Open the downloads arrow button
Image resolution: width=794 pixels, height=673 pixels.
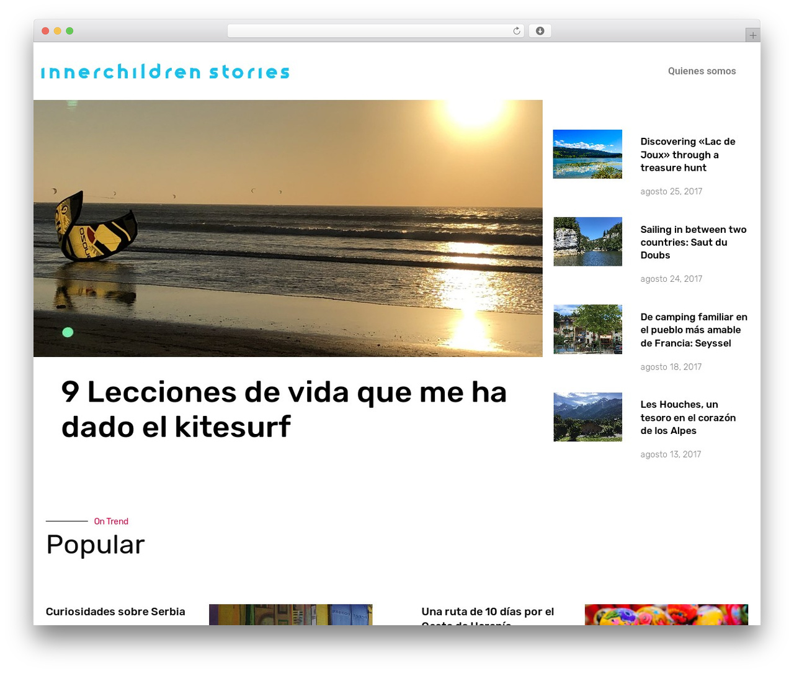540,31
